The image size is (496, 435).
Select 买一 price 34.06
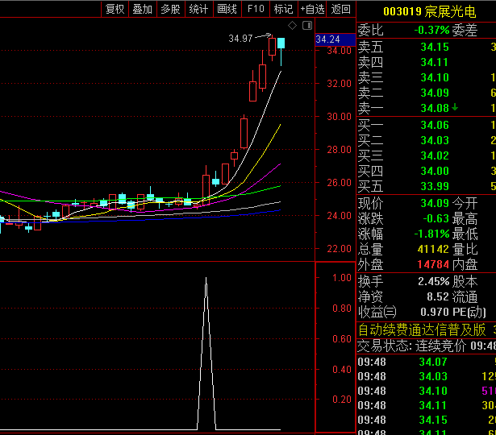click(435, 125)
